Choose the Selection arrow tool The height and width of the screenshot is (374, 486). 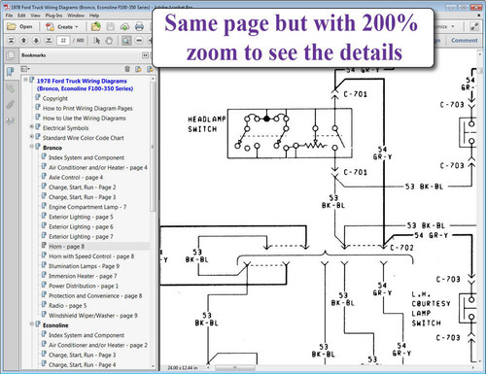tap(96, 41)
